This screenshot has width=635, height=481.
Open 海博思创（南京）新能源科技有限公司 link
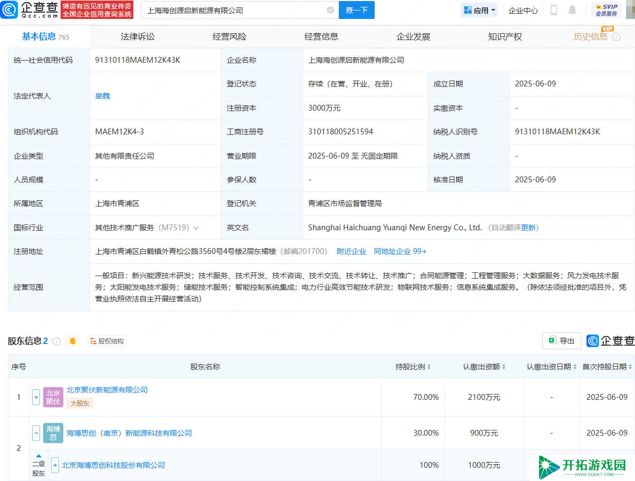click(129, 433)
